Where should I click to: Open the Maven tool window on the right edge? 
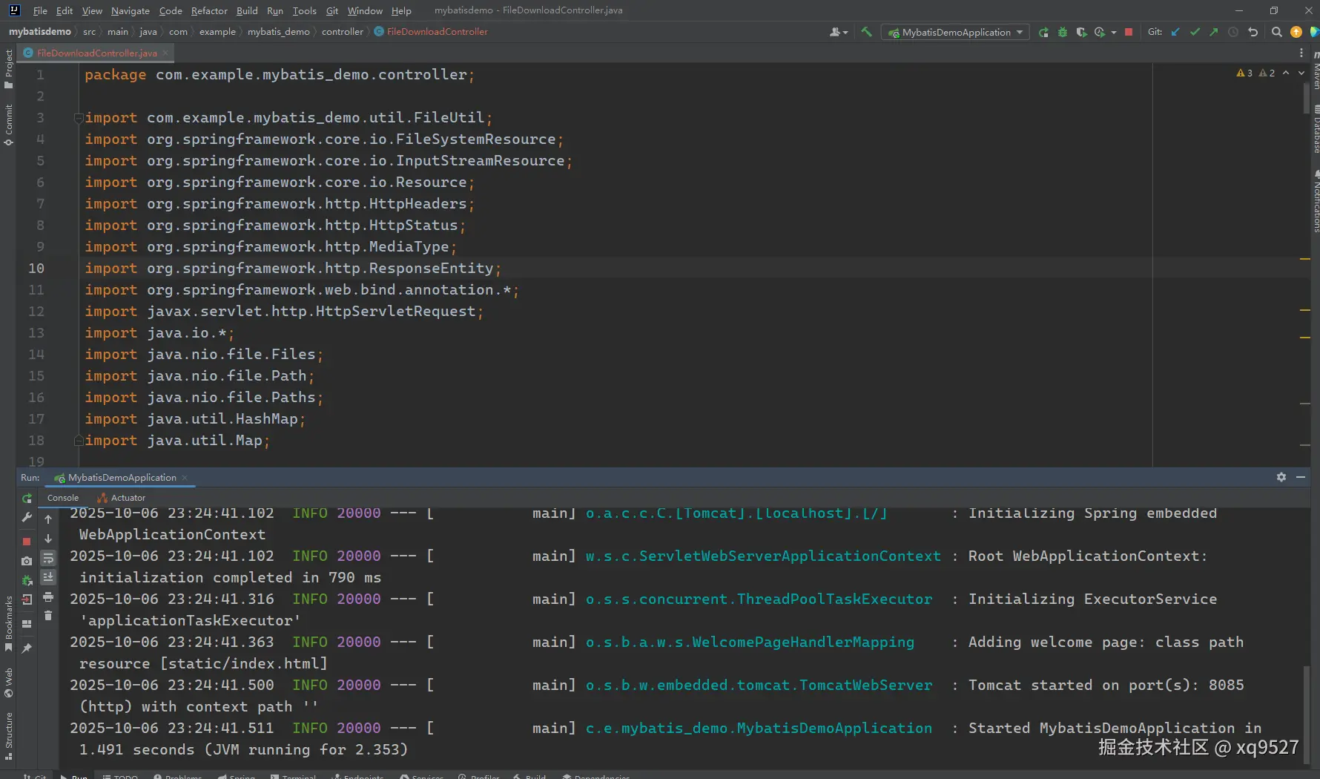pos(1316,73)
